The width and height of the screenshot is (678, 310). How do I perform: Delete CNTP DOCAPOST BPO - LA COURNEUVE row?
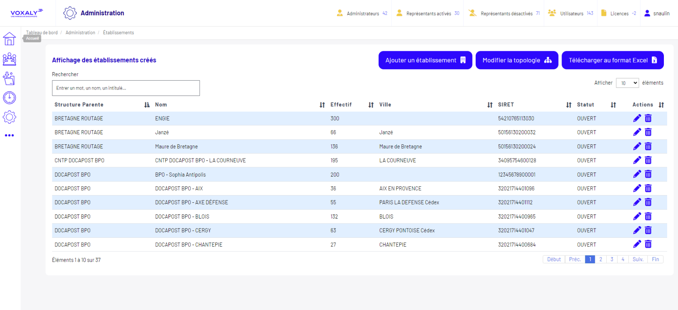[x=648, y=160]
